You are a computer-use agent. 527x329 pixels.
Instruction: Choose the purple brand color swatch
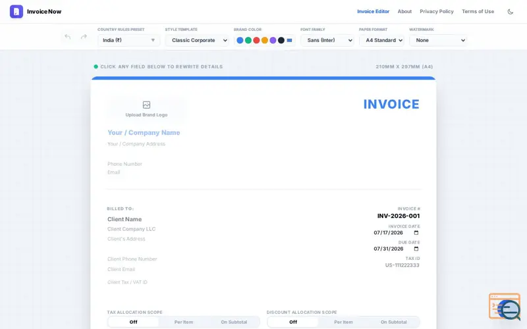(273, 40)
